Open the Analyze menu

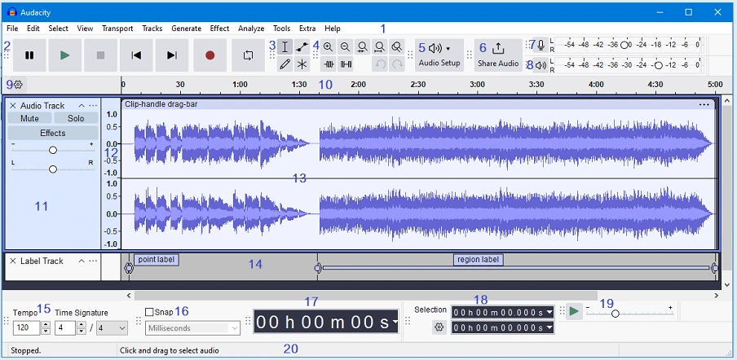click(x=251, y=29)
